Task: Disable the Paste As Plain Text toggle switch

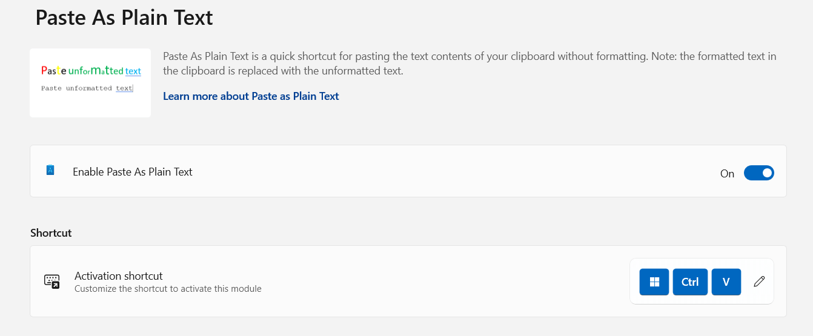Action: click(759, 173)
